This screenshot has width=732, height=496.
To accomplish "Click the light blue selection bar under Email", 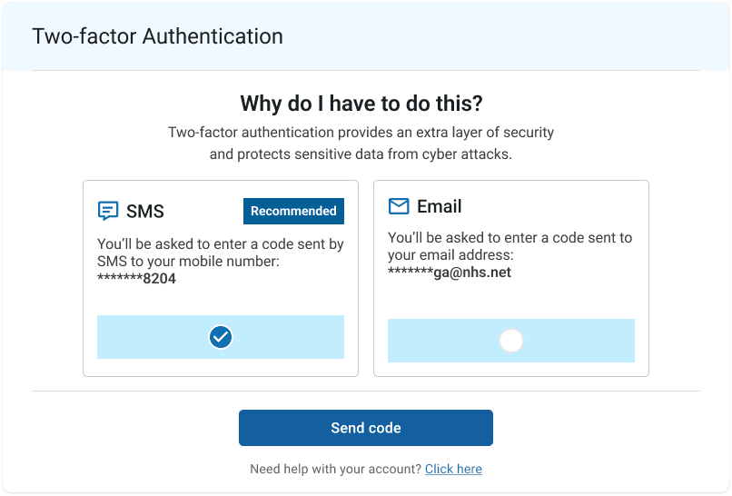I will click(511, 341).
